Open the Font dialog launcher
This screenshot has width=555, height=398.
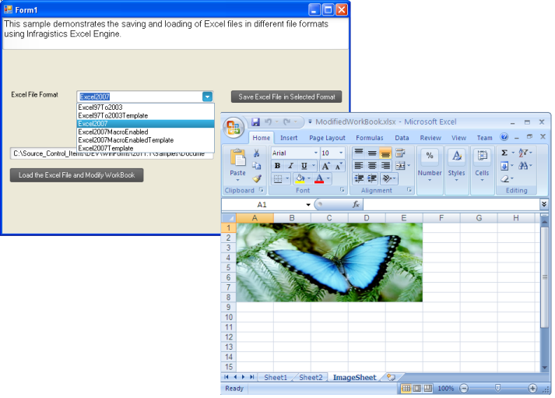342,190
